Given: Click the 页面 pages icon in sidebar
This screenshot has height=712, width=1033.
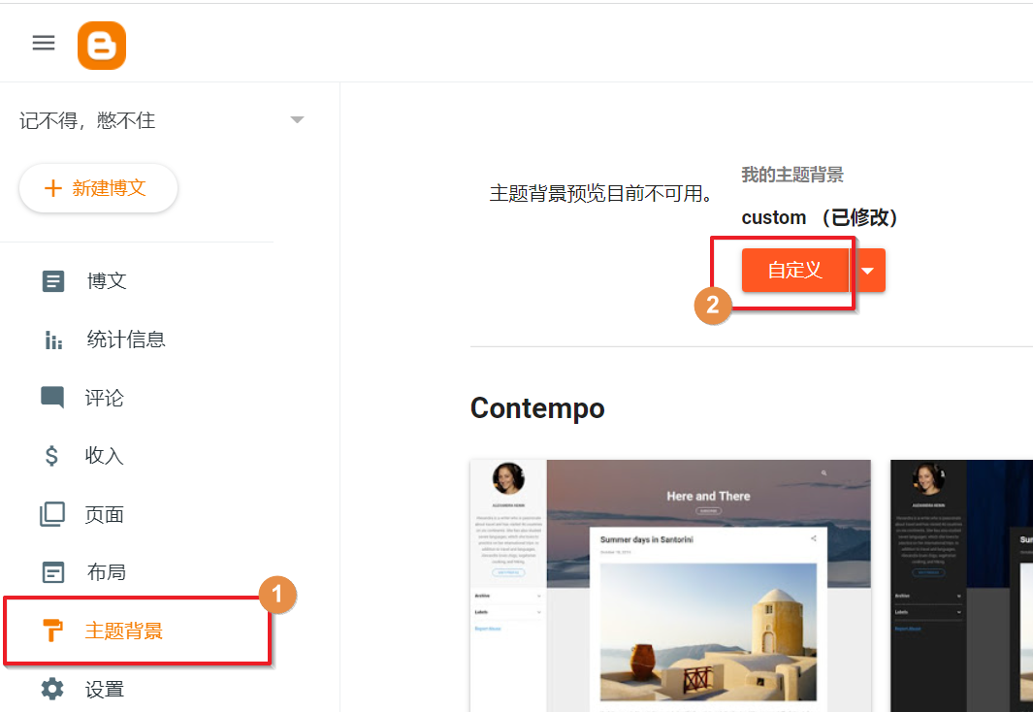Looking at the screenshot, I should (x=52, y=514).
